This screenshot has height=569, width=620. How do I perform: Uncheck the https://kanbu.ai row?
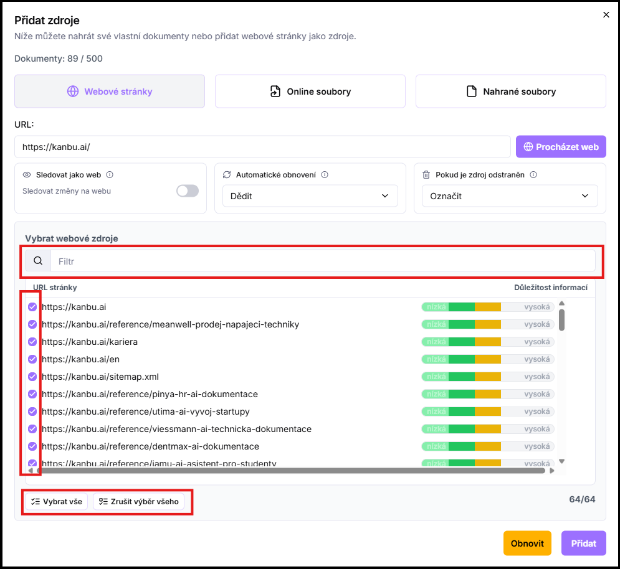coord(32,307)
